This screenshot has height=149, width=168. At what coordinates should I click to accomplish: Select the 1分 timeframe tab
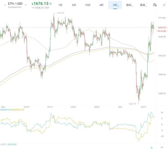60,5
